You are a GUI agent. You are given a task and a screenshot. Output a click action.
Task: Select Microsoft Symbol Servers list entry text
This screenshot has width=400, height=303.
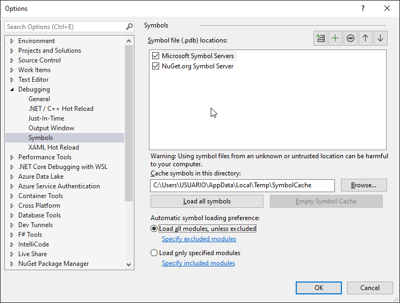pyautogui.click(x=198, y=55)
